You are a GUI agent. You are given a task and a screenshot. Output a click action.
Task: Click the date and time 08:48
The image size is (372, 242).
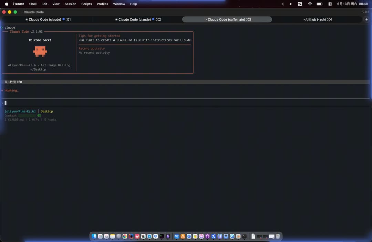[352, 4]
